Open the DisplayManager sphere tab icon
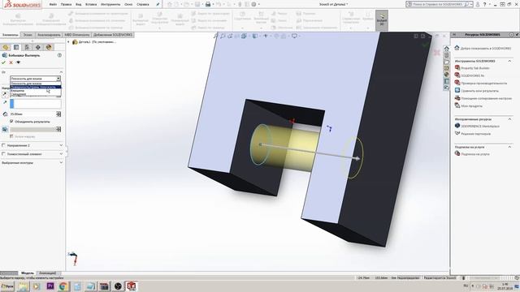Screen dimensions: 520x292 (x=49, y=47)
